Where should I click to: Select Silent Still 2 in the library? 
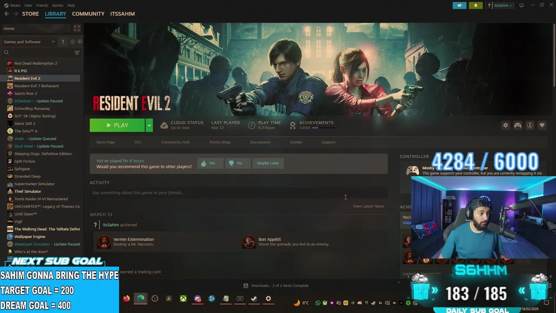coord(25,123)
